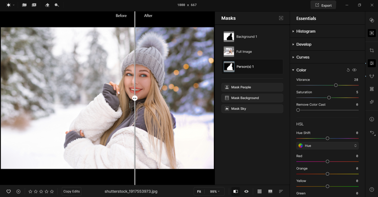Select the masking sidebar icon
Screen dimensions: 378x197
(x=372, y=33)
